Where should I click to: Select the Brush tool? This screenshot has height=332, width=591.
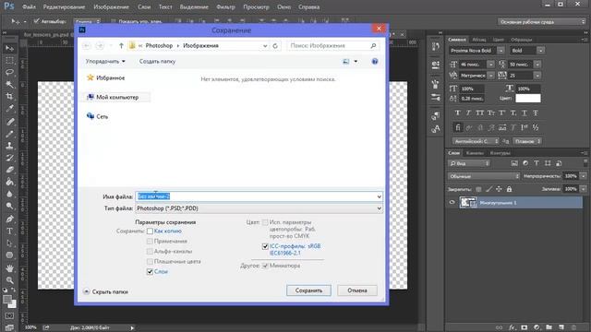tap(9, 134)
